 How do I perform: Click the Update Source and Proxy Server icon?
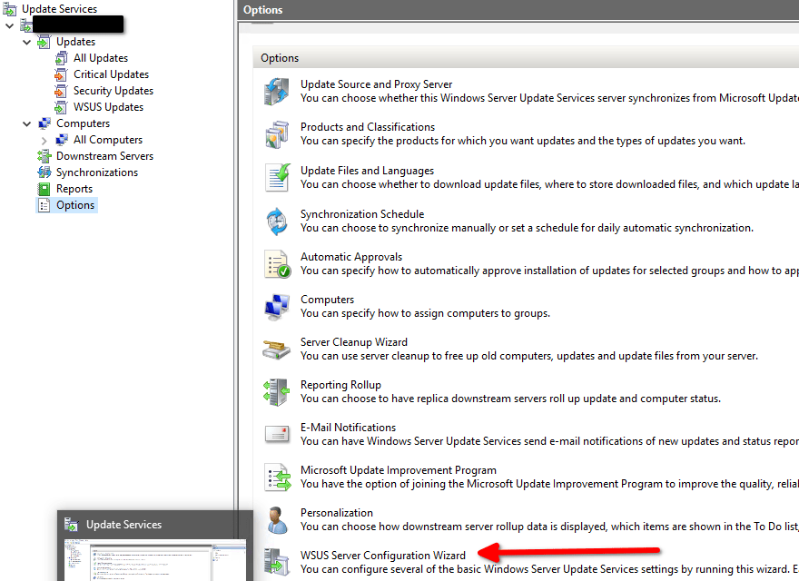coord(277,91)
